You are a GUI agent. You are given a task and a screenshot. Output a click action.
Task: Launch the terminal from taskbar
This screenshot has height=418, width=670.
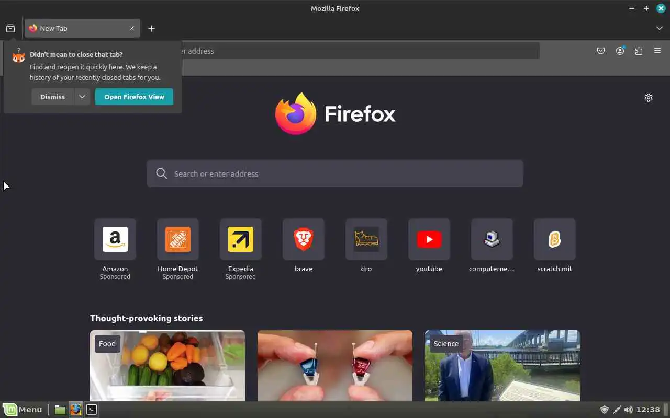92,410
